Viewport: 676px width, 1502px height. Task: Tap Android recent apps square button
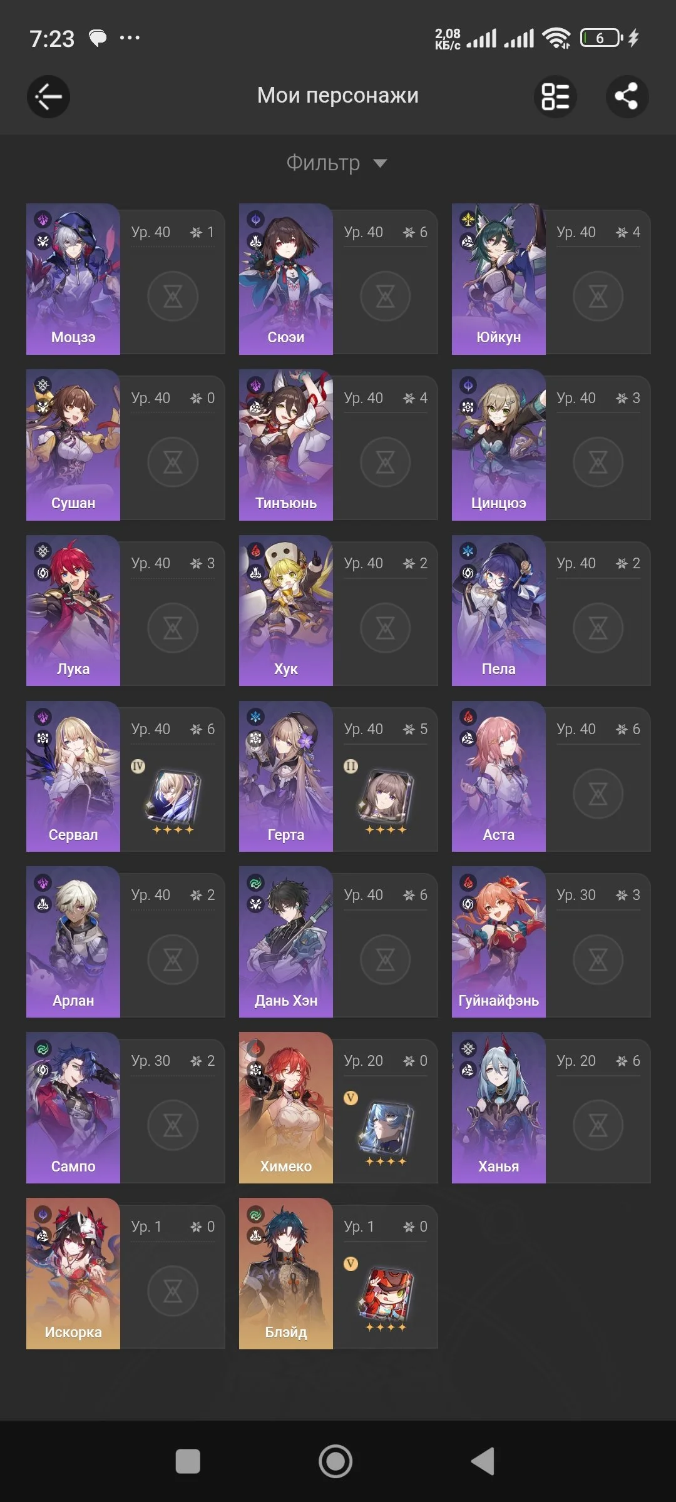[x=188, y=1461]
